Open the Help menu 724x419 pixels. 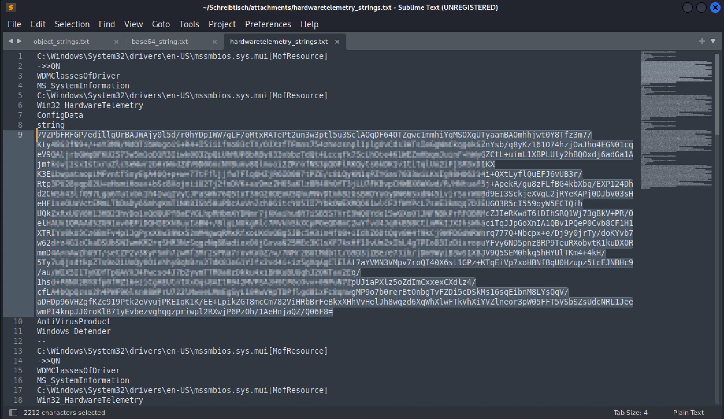click(x=309, y=24)
